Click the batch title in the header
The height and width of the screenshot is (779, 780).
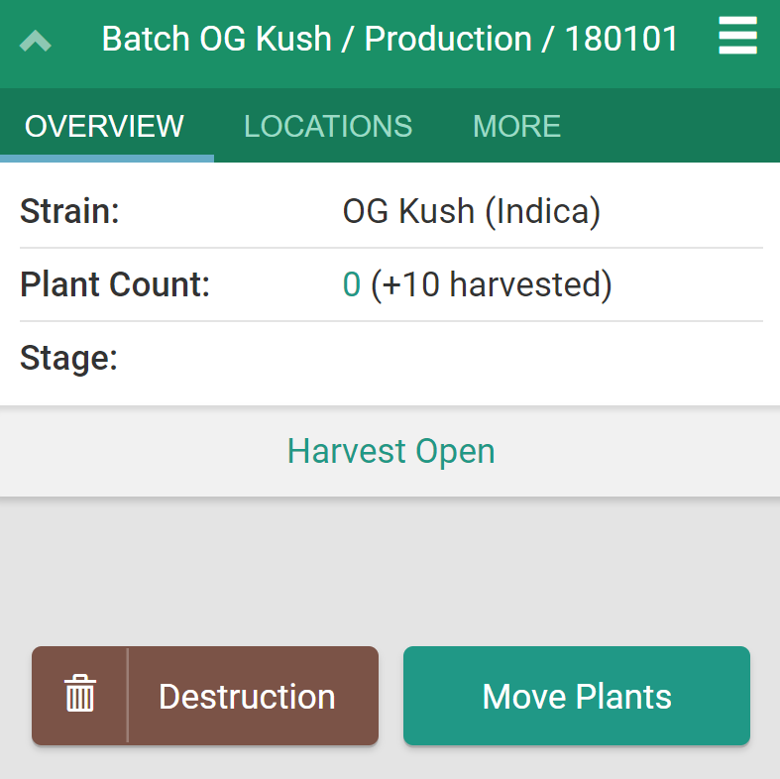[390, 40]
